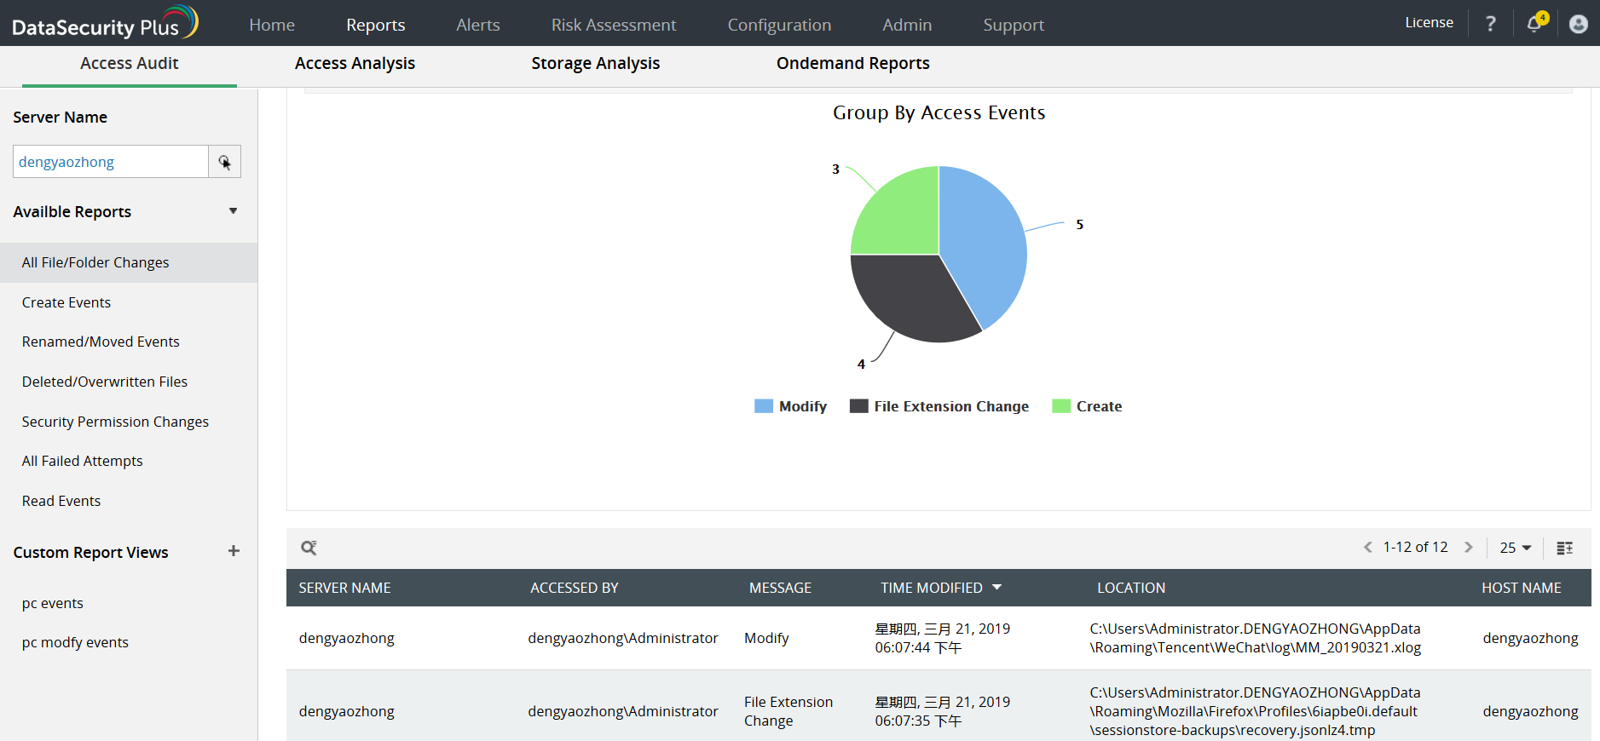The image size is (1600, 741).
Task: Open the rows per page dropdown
Action: coord(1516,548)
